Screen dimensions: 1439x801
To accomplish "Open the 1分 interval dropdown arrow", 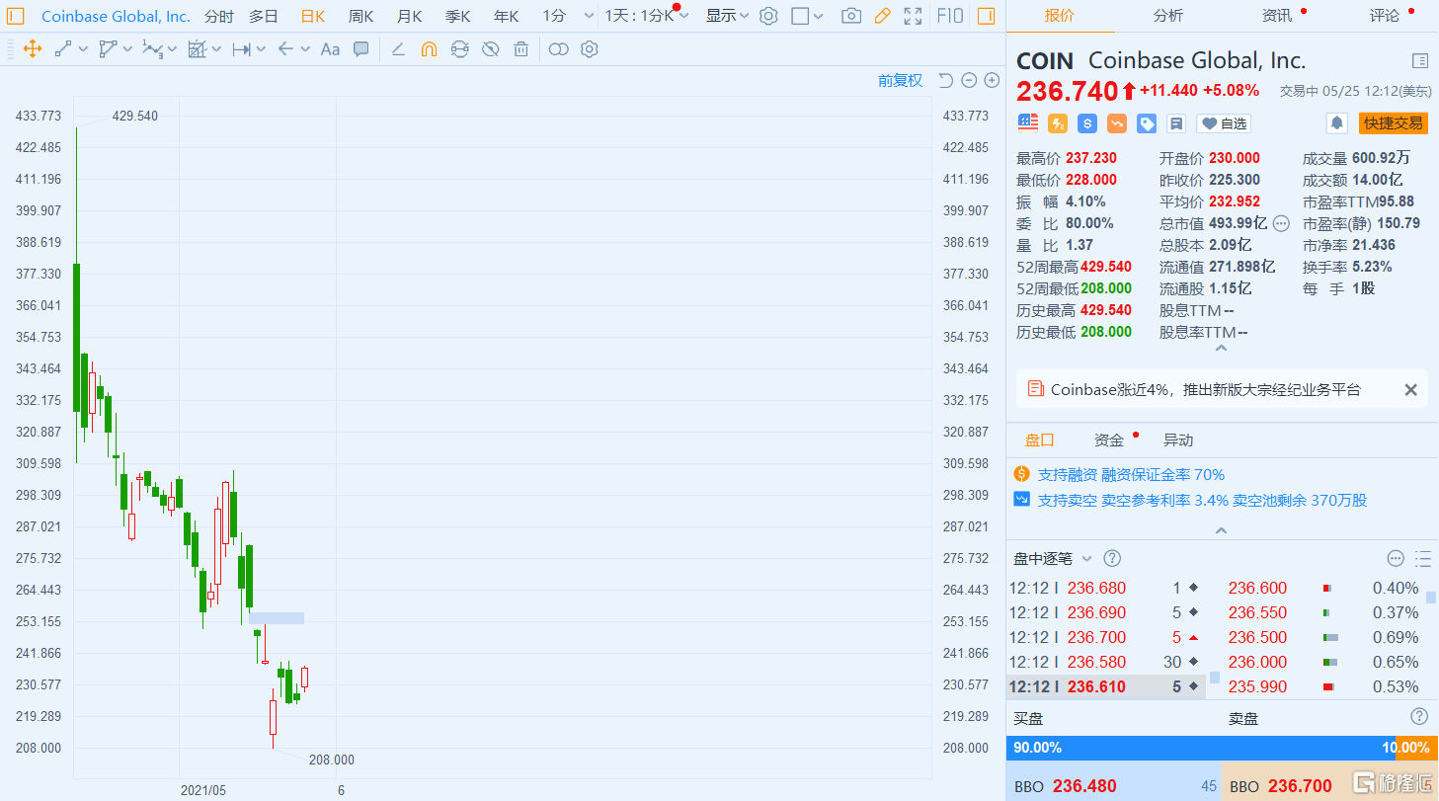I will tap(590, 16).
